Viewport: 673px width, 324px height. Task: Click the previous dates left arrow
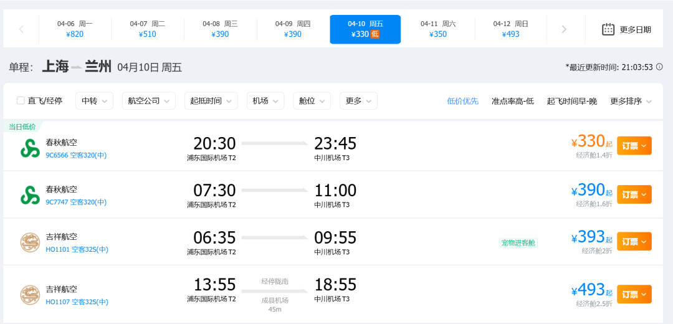[x=21, y=29]
